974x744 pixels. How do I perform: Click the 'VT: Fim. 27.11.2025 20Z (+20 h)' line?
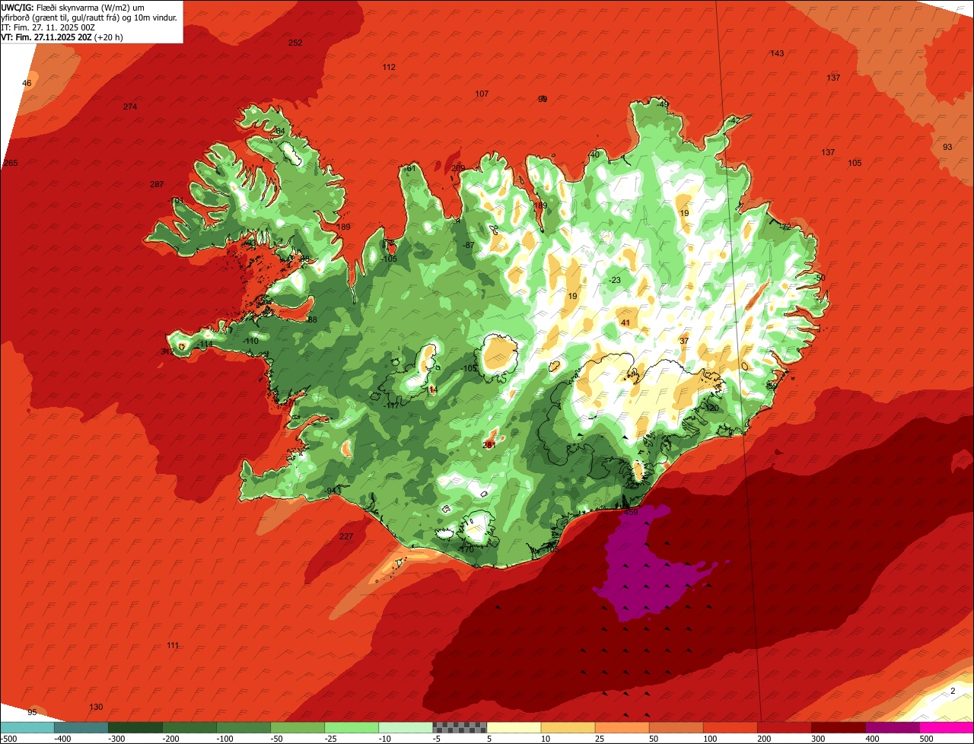[x=62, y=37]
